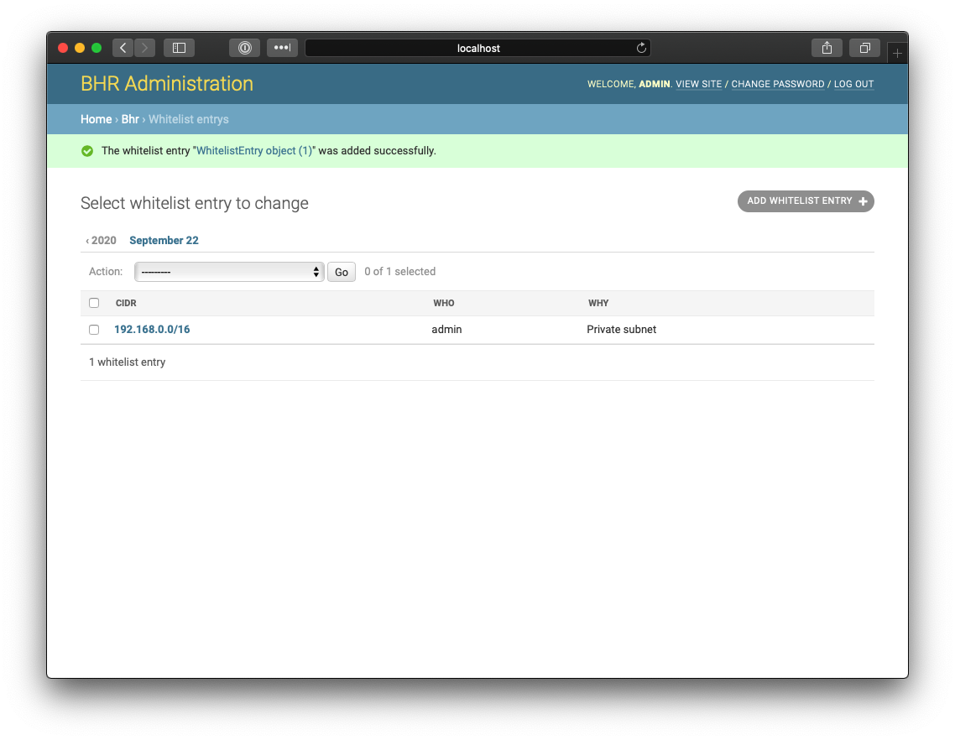955x740 pixels.
Task: Go back with the Safari back arrow
Action: (123, 48)
